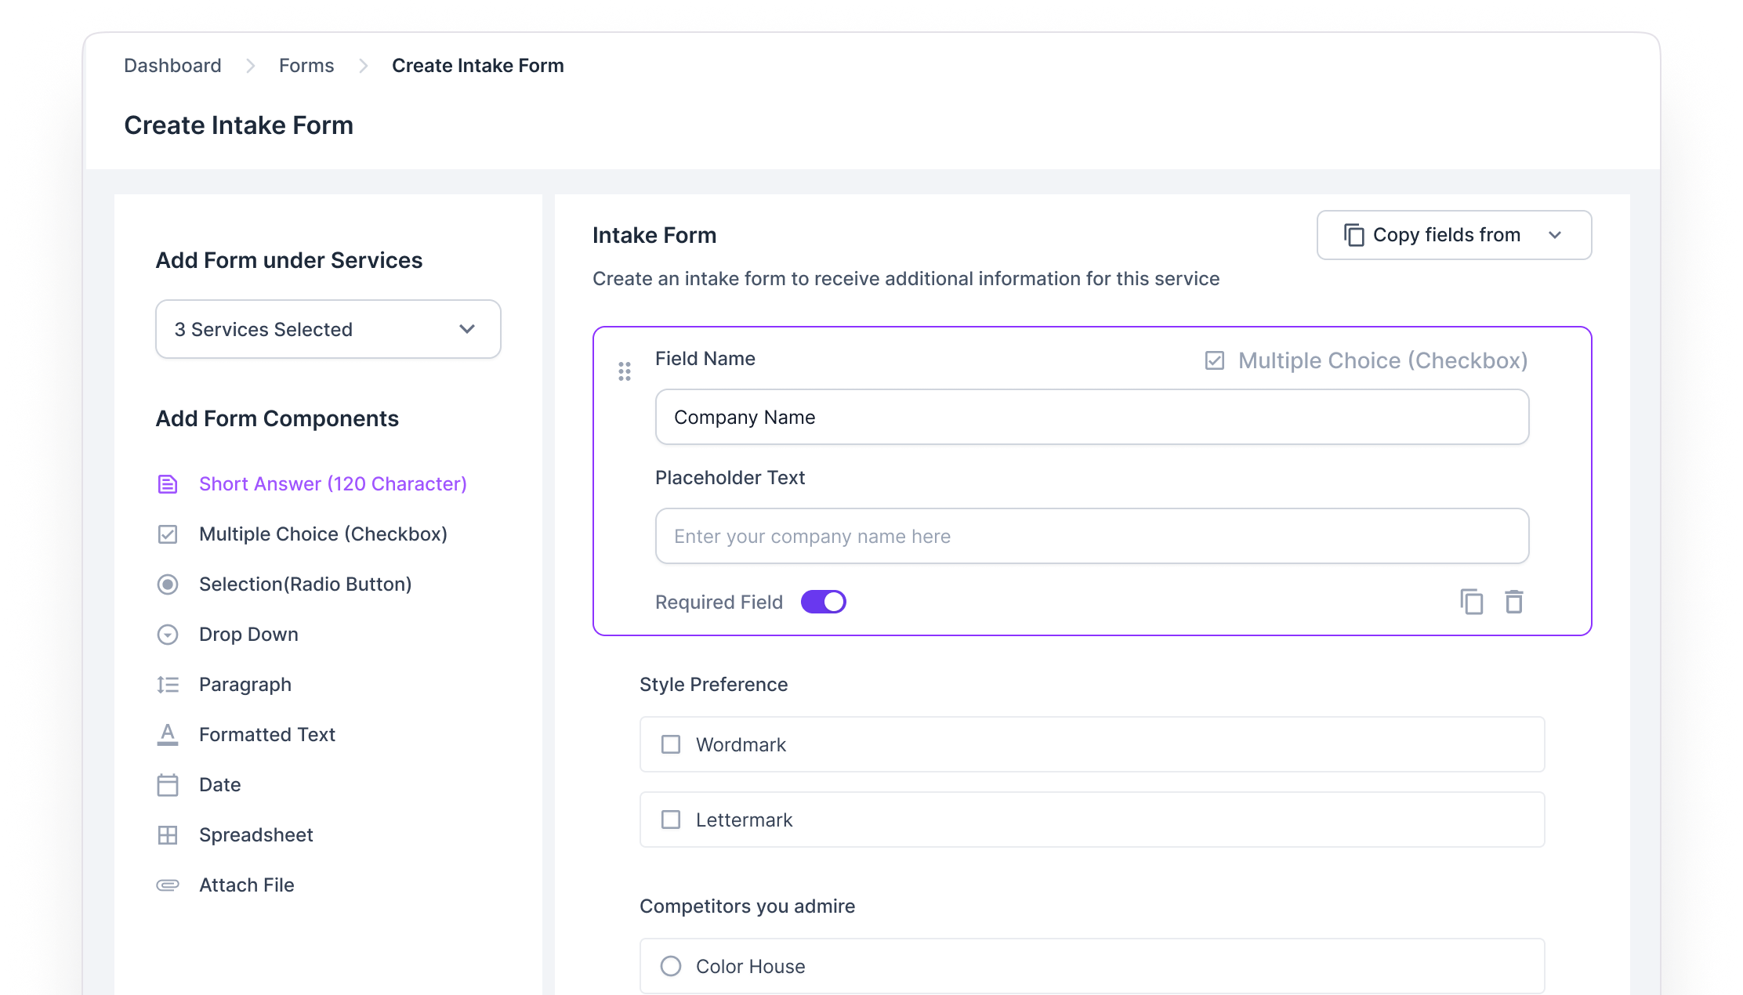1743x995 pixels.
Task: Click the Attach File paperclip icon
Action: [168, 885]
